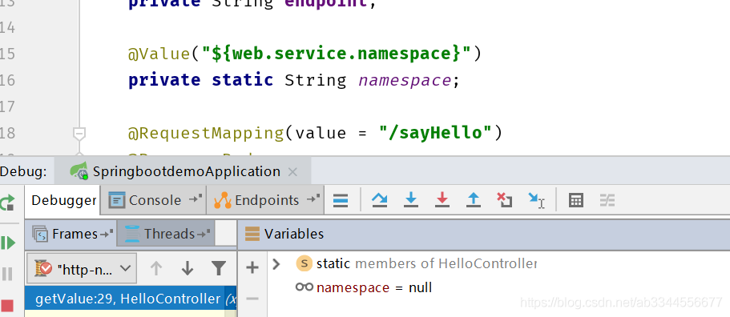Select previous frame with up arrow
Viewport: 730px width, 317px height.
156,268
